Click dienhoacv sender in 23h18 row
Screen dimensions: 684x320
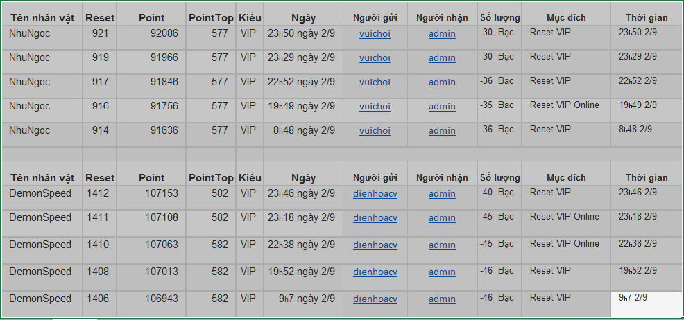tap(375, 218)
